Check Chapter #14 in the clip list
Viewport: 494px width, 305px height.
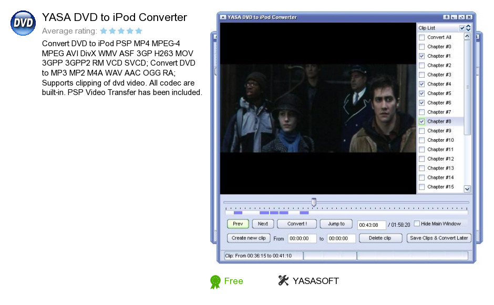click(421, 177)
